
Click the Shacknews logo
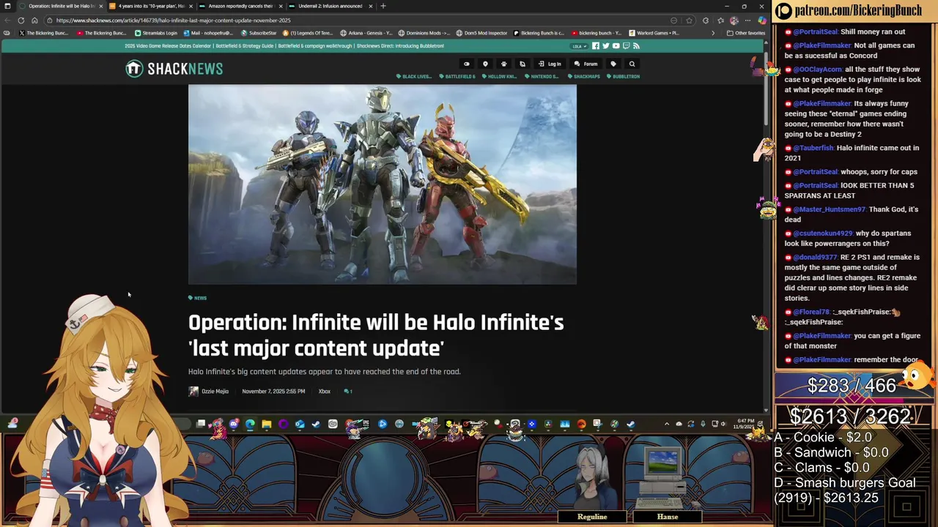coord(174,69)
